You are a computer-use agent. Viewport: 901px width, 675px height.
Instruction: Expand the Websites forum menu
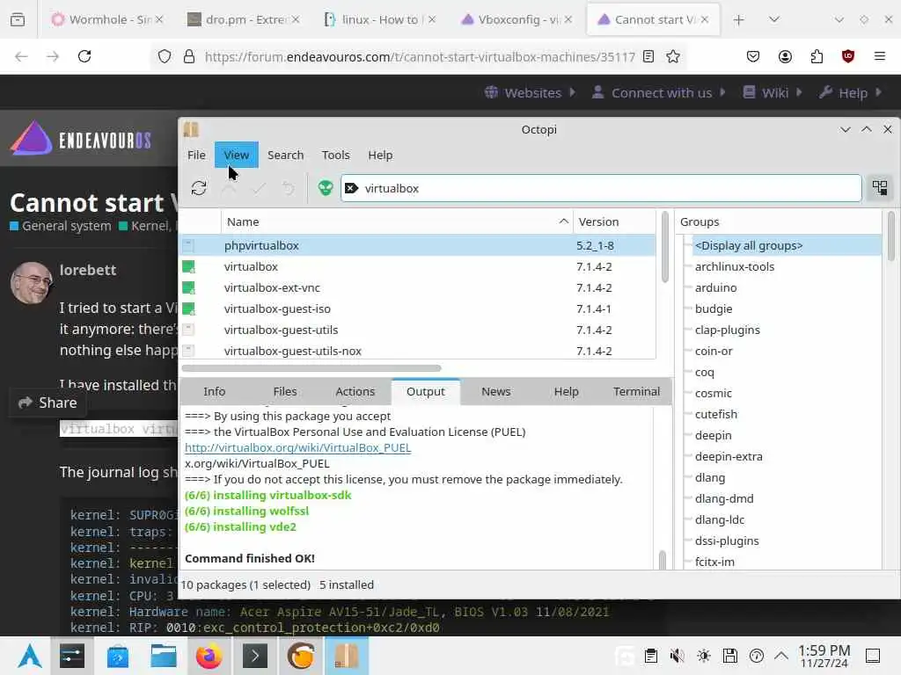coord(531,92)
